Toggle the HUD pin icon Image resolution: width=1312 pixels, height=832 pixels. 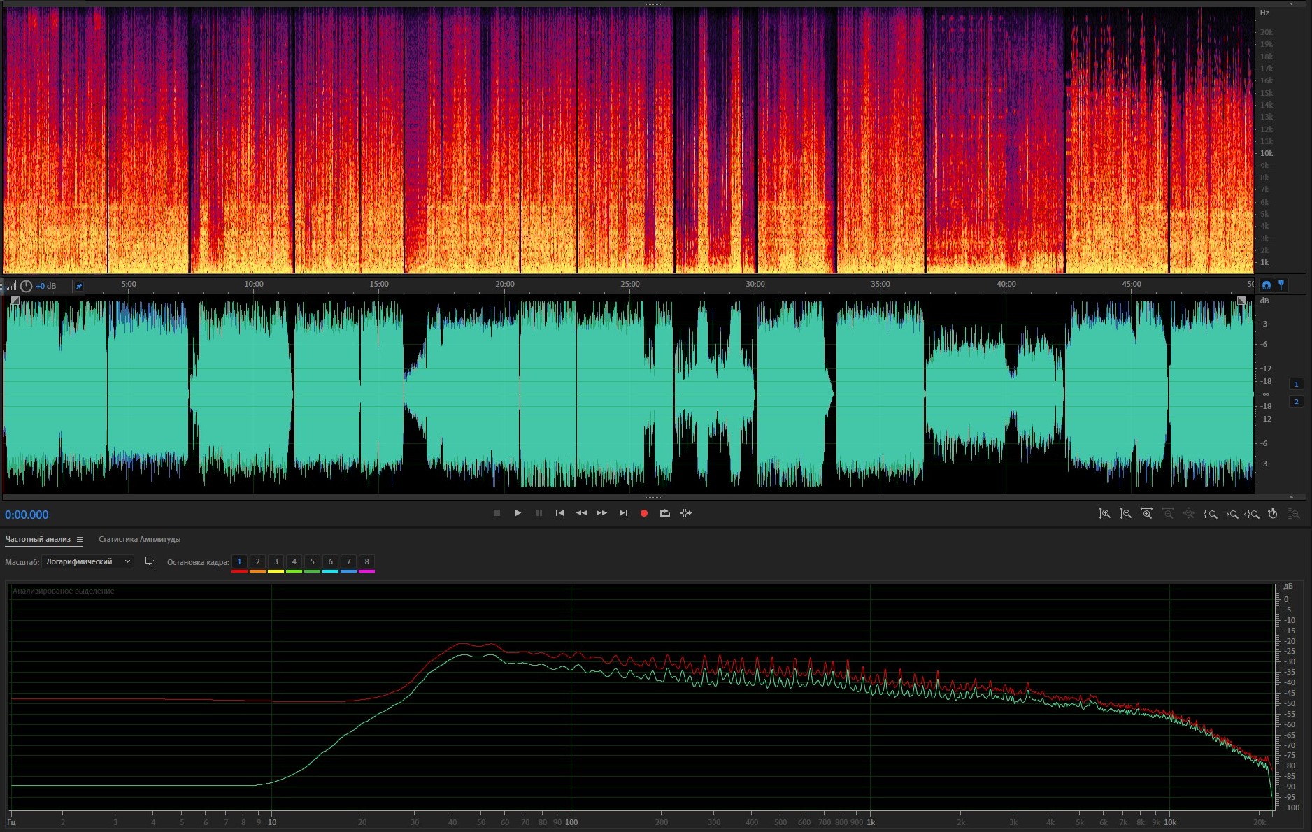coord(79,286)
